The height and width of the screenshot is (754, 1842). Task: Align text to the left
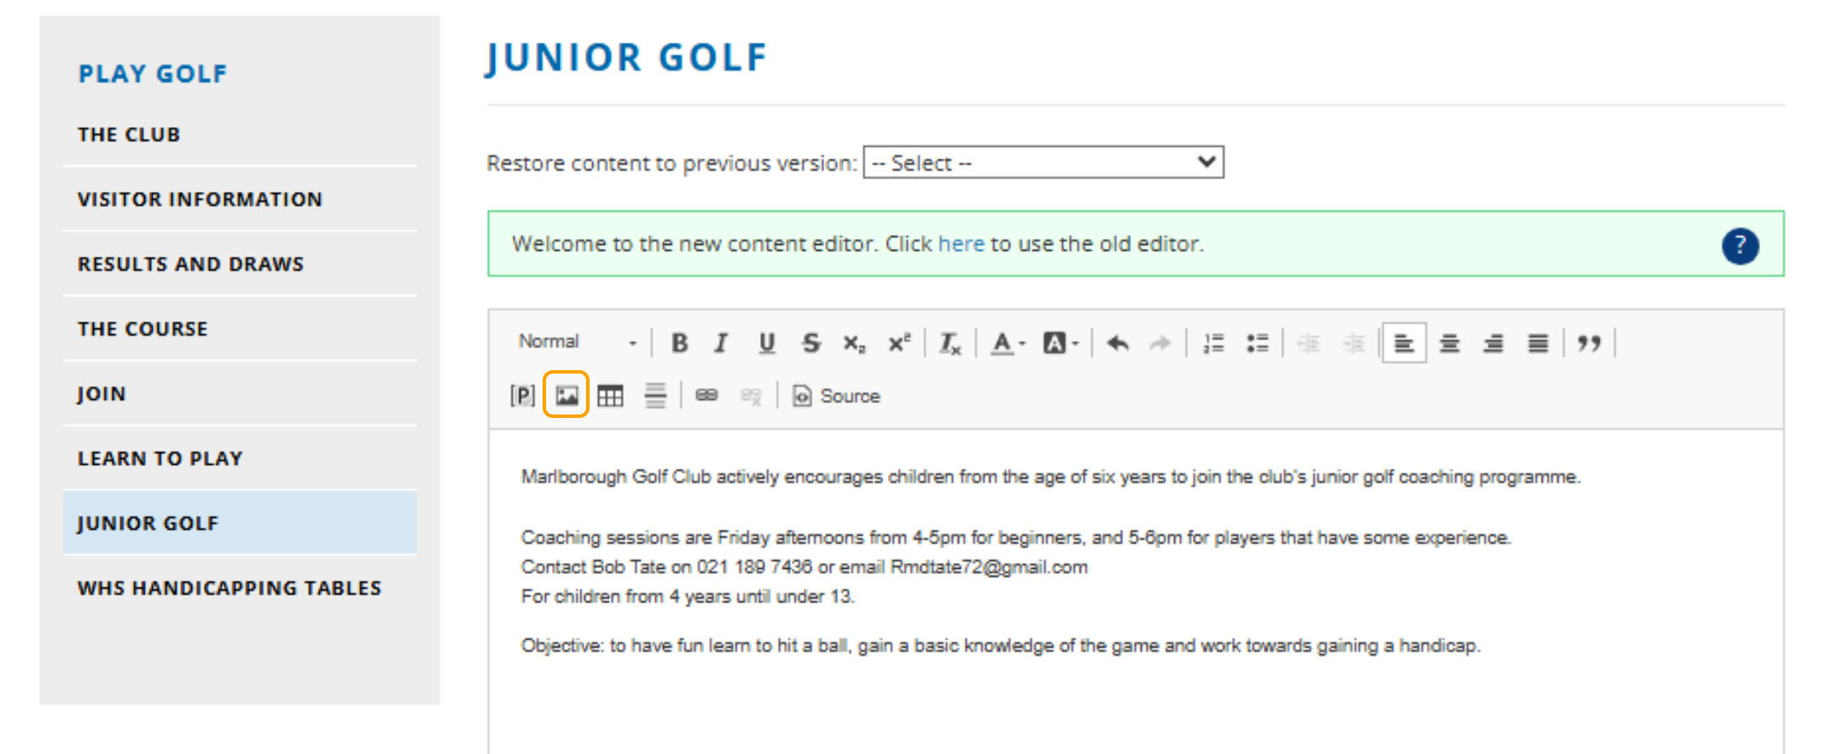click(x=1404, y=343)
